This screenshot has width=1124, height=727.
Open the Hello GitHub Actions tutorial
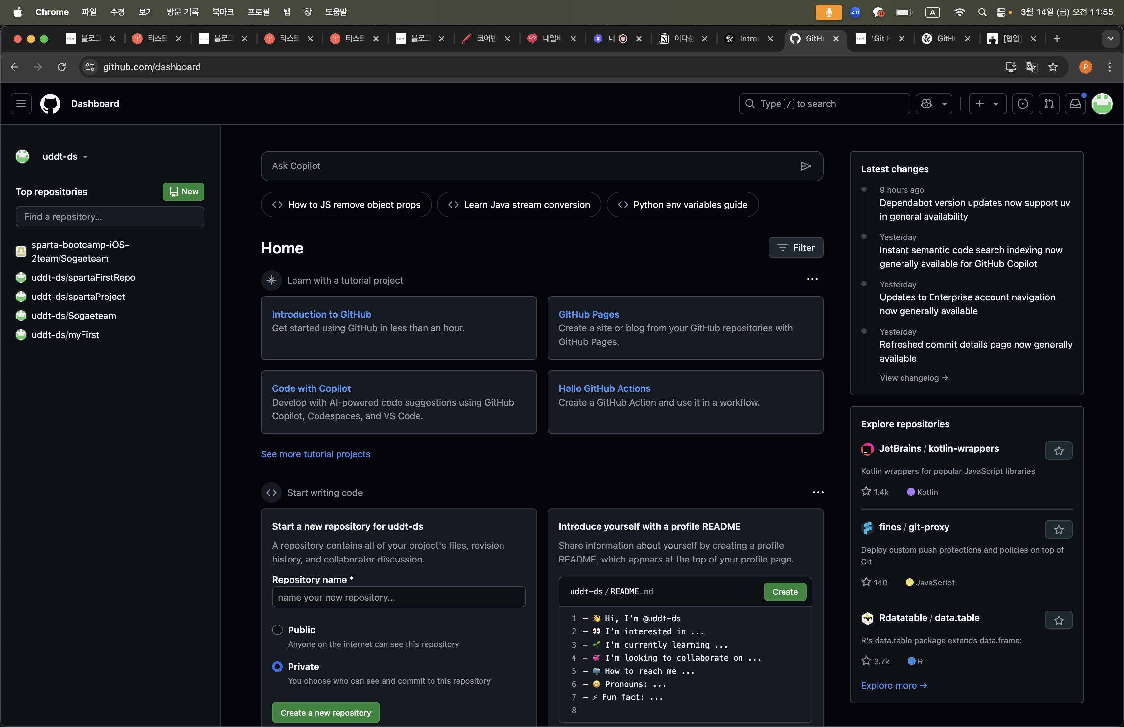[x=604, y=388]
